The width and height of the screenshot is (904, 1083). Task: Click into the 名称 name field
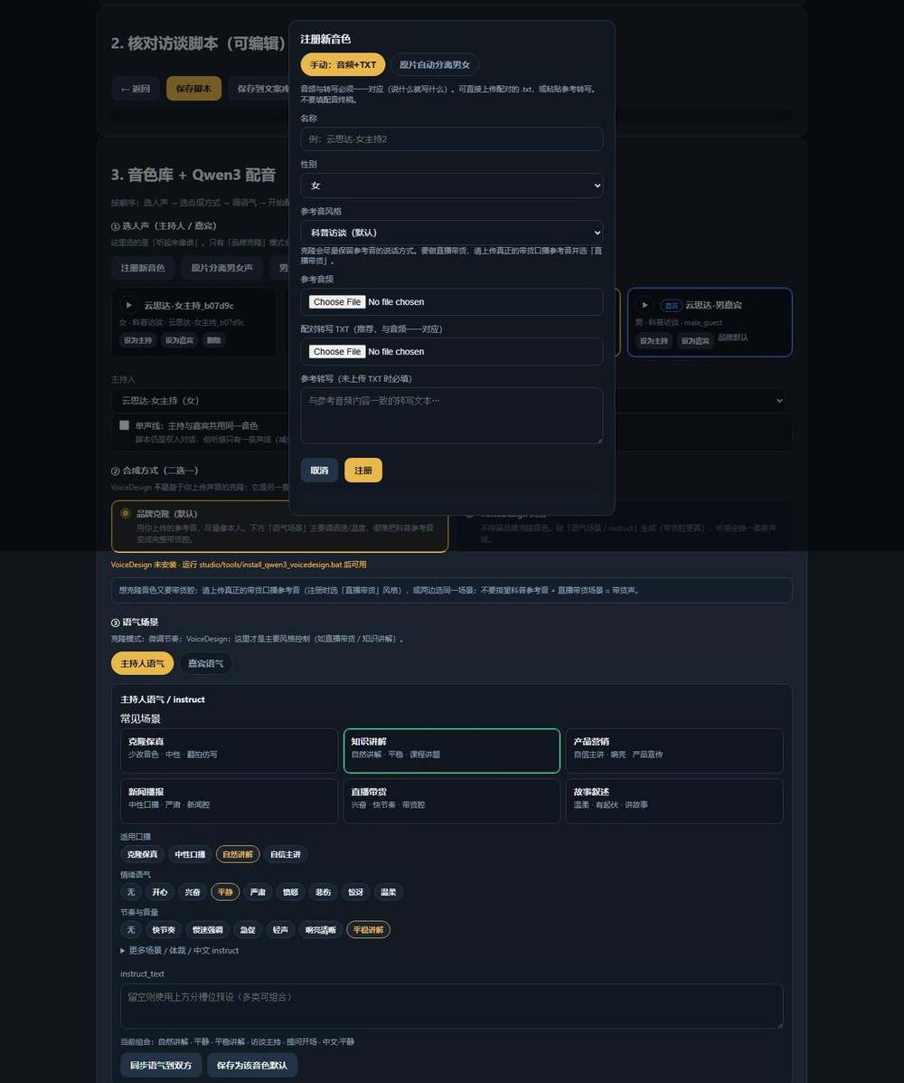[451, 138]
